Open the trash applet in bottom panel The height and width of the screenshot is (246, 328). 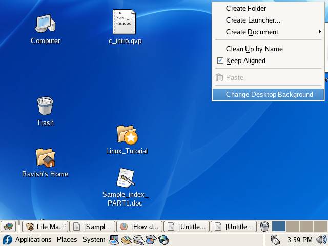(x=264, y=227)
